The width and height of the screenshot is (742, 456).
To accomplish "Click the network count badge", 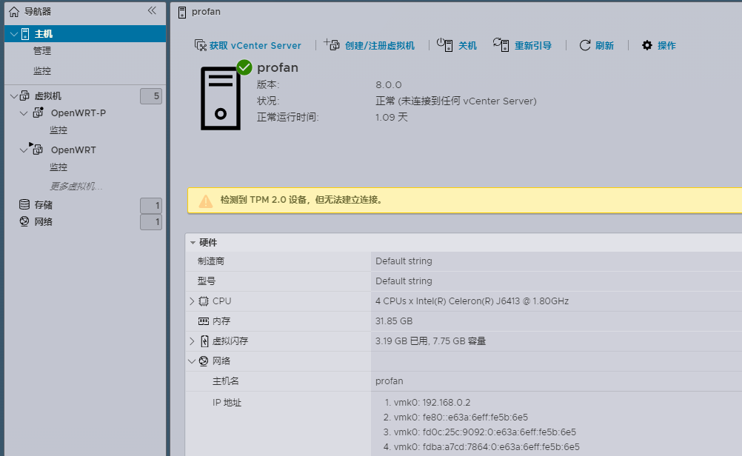I will (x=151, y=222).
